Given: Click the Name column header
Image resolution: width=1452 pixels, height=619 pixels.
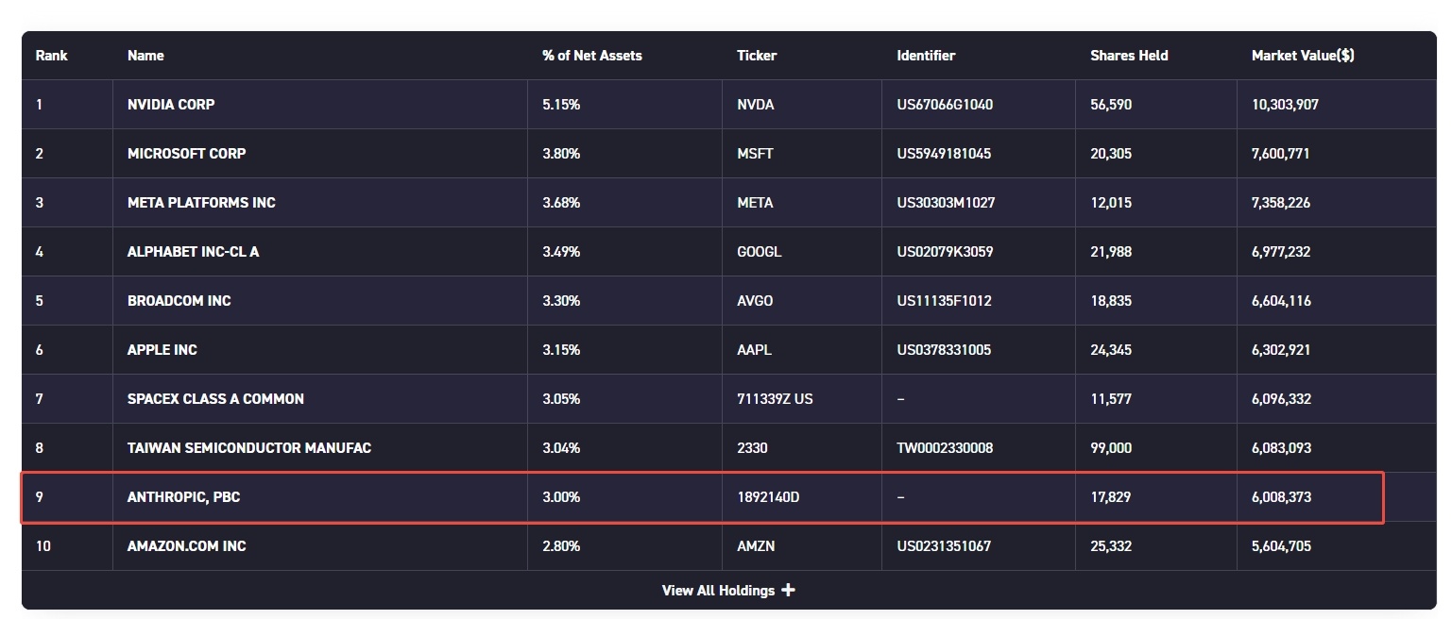Looking at the screenshot, I should (145, 56).
